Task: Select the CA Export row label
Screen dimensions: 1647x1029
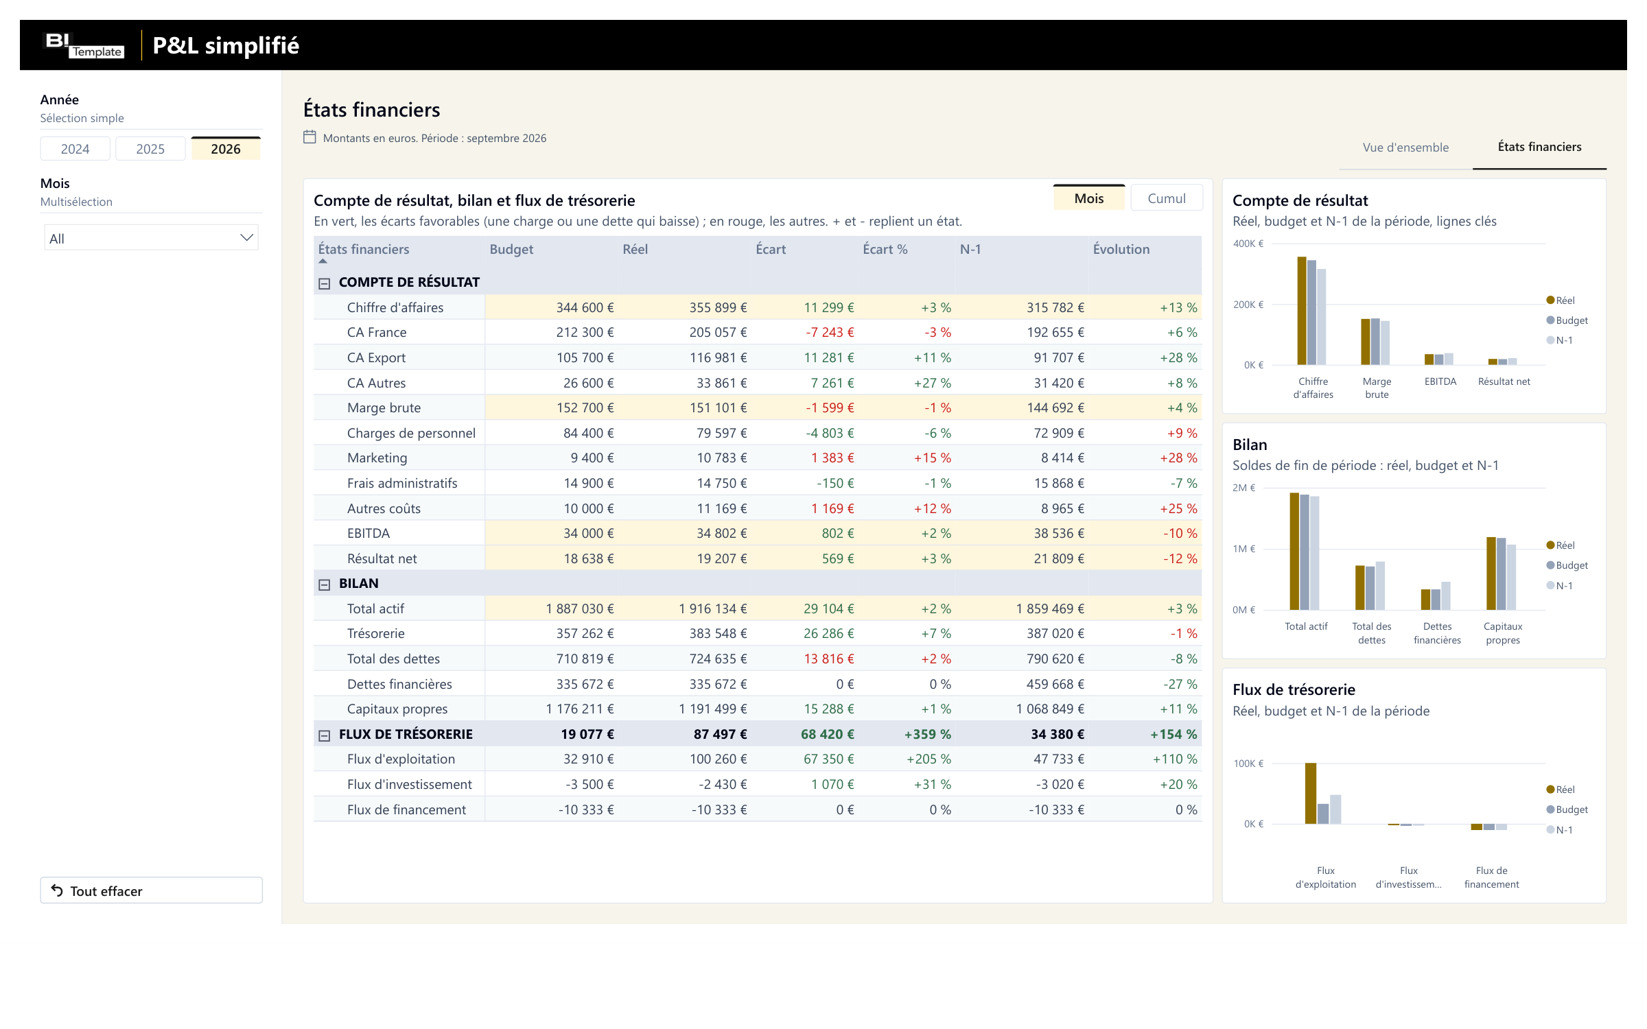Action: point(376,357)
